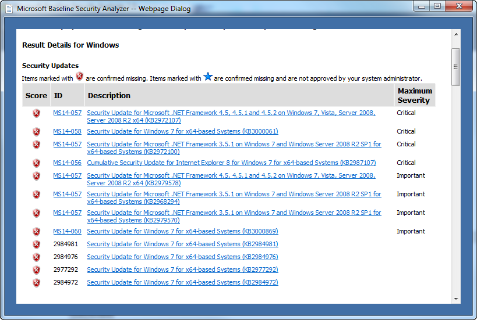
Task: Click the red shield icon for 2977292
Action: click(x=37, y=270)
